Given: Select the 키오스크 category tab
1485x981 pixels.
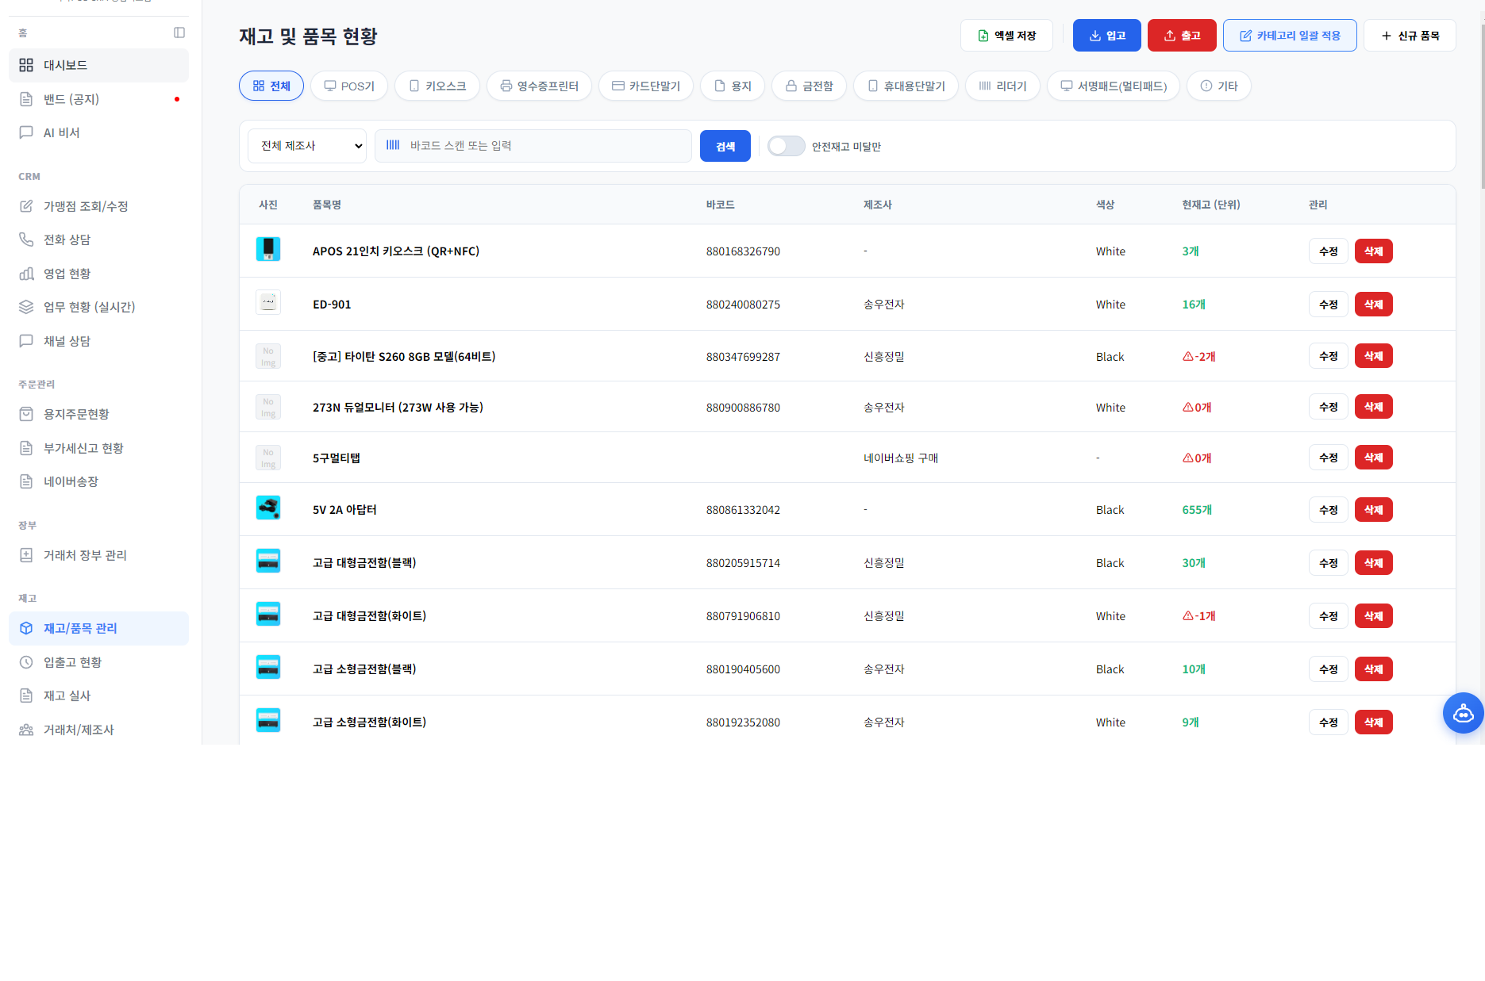Looking at the screenshot, I should (437, 86).
